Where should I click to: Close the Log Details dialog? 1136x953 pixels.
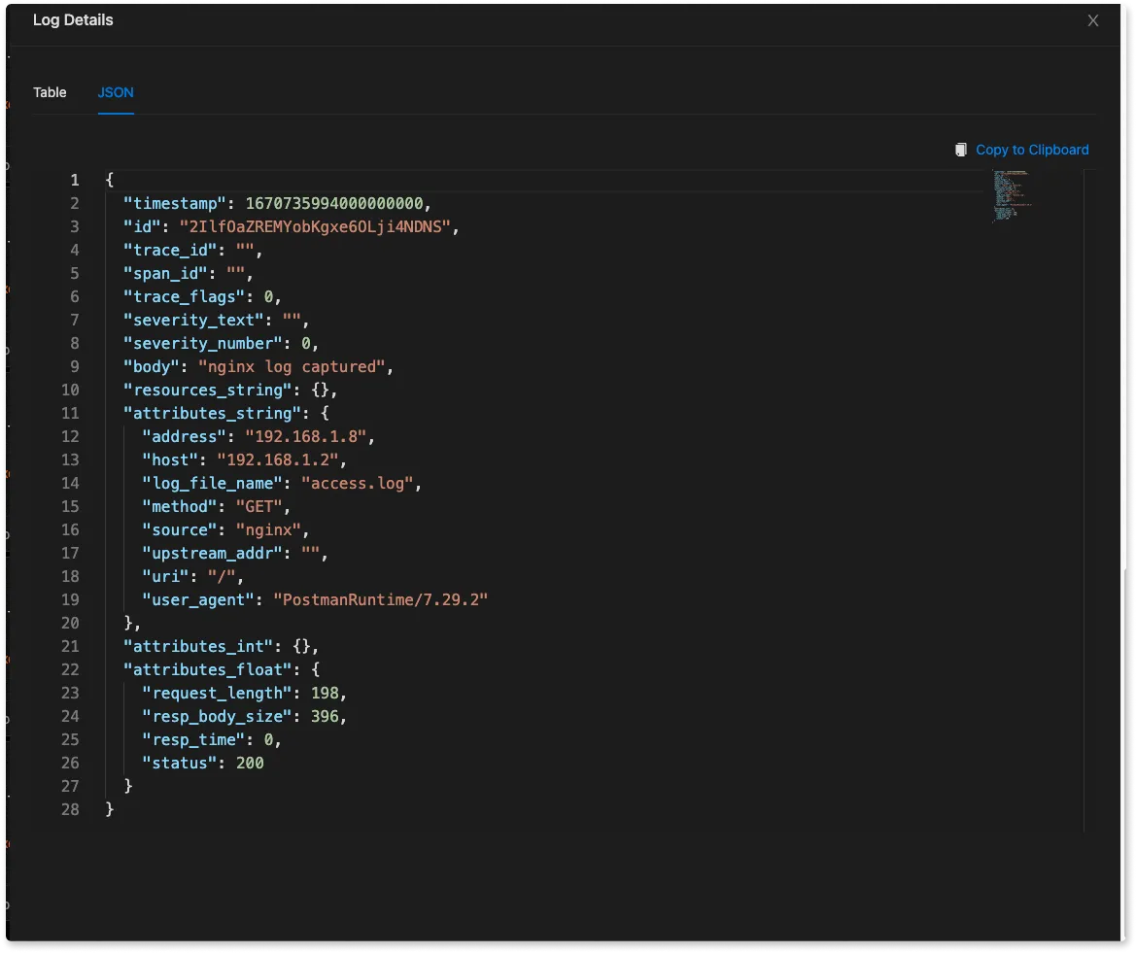[1092, 19]
